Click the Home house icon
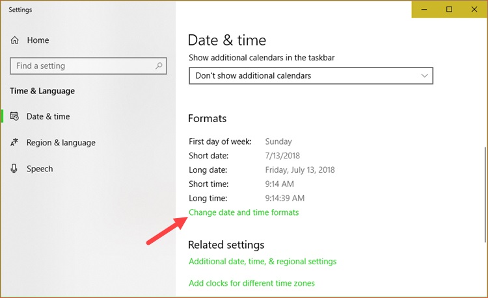 (x=15, y=40)
